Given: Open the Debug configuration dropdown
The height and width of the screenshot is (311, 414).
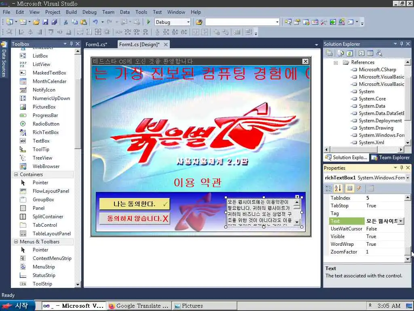Looking at the screenshot, I should tap(188, 22).
